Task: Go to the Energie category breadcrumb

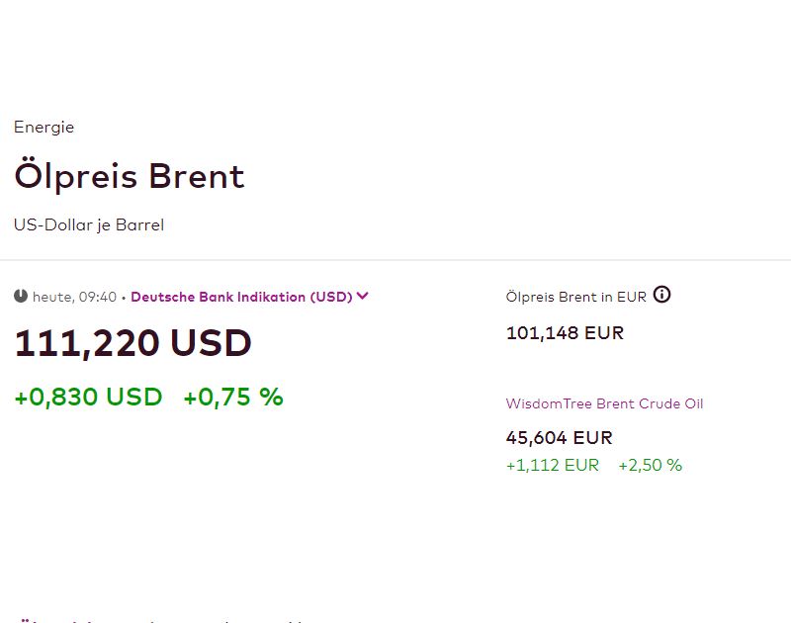Action: pos(44,128)
